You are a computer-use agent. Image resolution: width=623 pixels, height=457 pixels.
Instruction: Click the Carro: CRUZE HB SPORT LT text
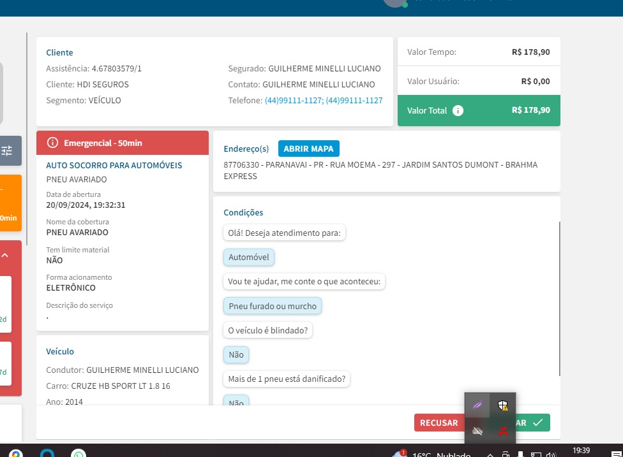108,386
